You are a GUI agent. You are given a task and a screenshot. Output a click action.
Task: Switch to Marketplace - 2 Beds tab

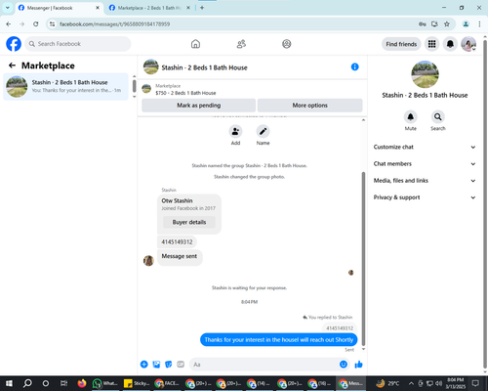(x=149, y=8)
